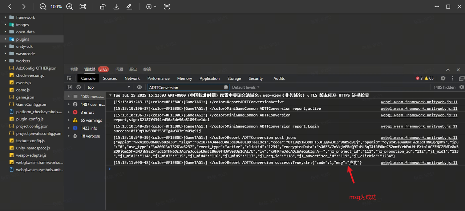Open console settings gear next to hidden count
This screenshot has height=211, width=465.
coord(462,87)
